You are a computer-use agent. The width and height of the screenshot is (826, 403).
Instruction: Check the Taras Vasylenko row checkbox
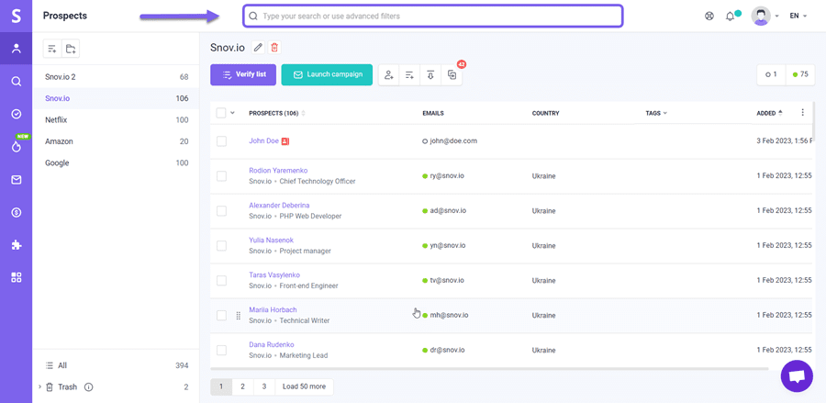(x=221, y=280)
